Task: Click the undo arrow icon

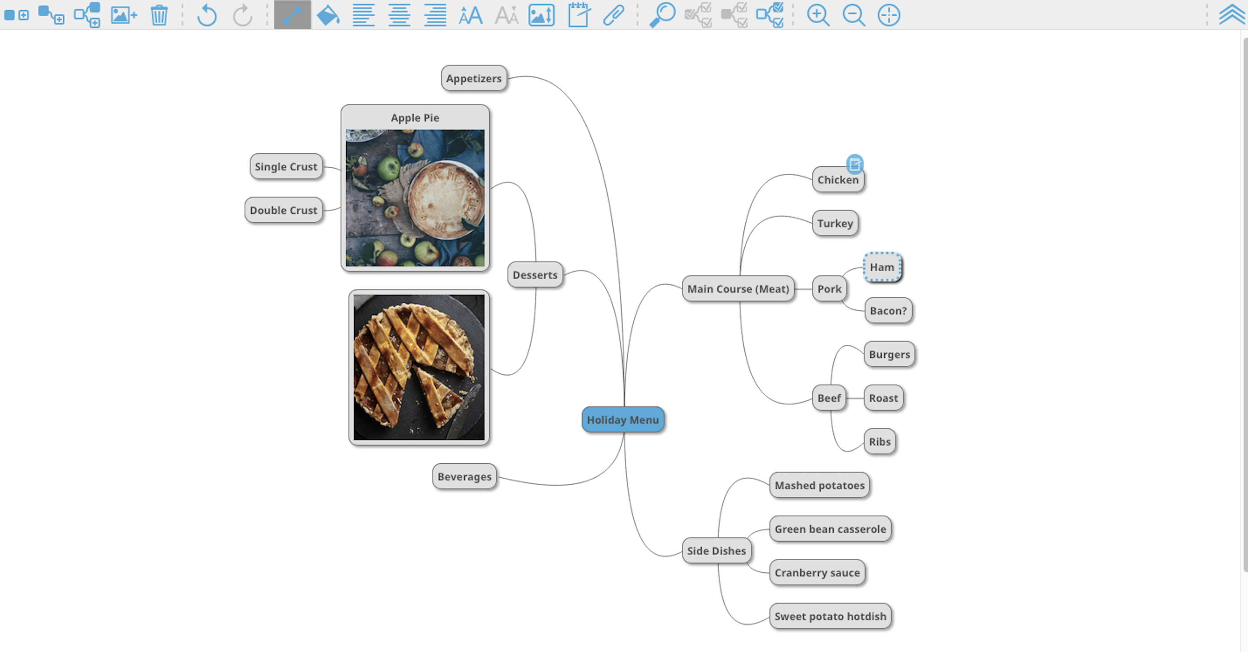Action: click(207, 15)
